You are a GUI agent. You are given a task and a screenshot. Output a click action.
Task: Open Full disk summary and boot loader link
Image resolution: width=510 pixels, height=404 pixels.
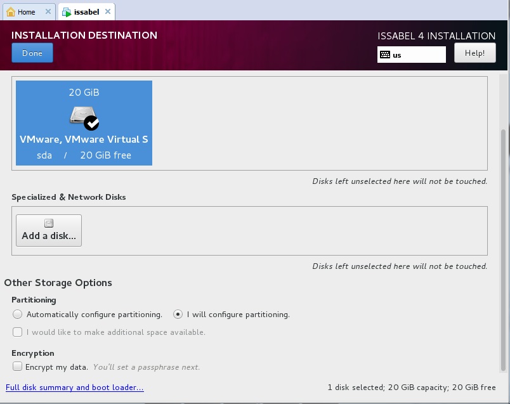pyautogui.click(x=75, y=388)
